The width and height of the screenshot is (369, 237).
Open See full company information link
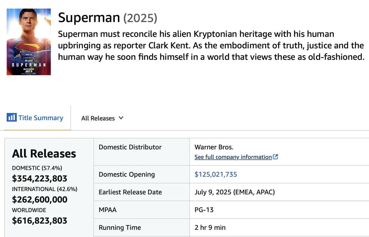point(233,157)
